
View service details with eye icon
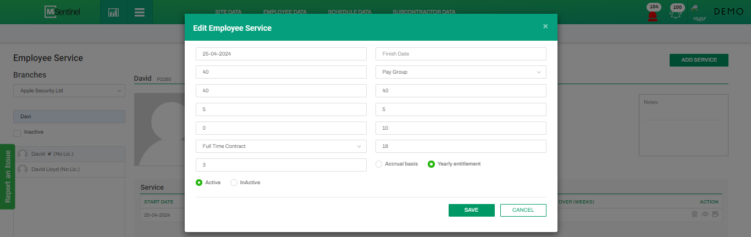pos(705,214)
